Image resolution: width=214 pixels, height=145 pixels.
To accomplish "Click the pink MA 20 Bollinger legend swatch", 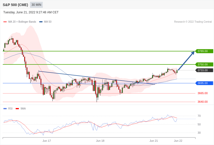I will click(5, 22).
